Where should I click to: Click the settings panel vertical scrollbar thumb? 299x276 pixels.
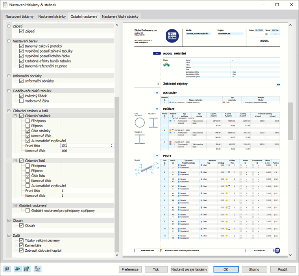(x=117, y=174)
